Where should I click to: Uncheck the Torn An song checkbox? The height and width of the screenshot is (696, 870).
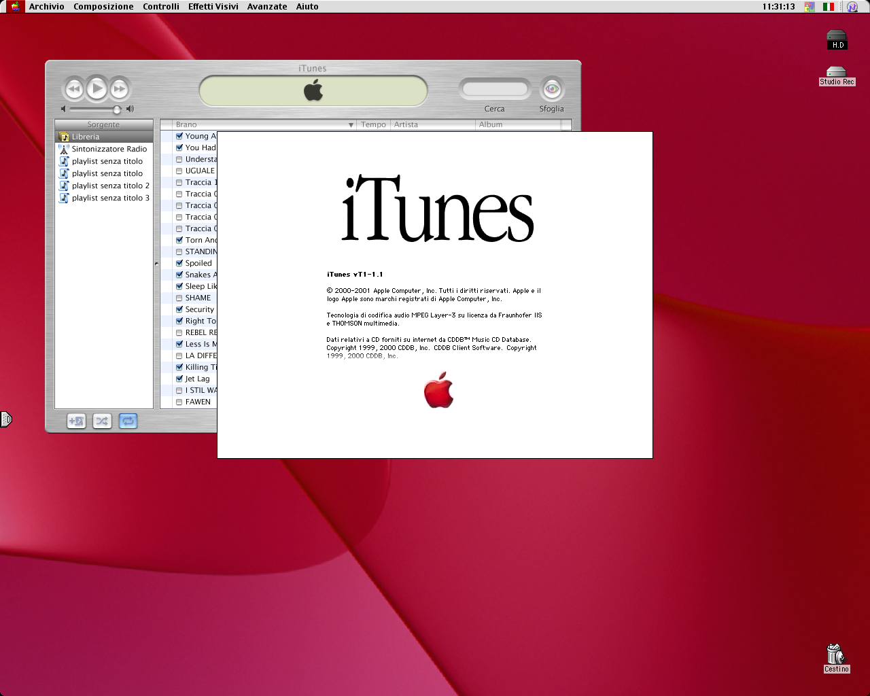[179, 240]
